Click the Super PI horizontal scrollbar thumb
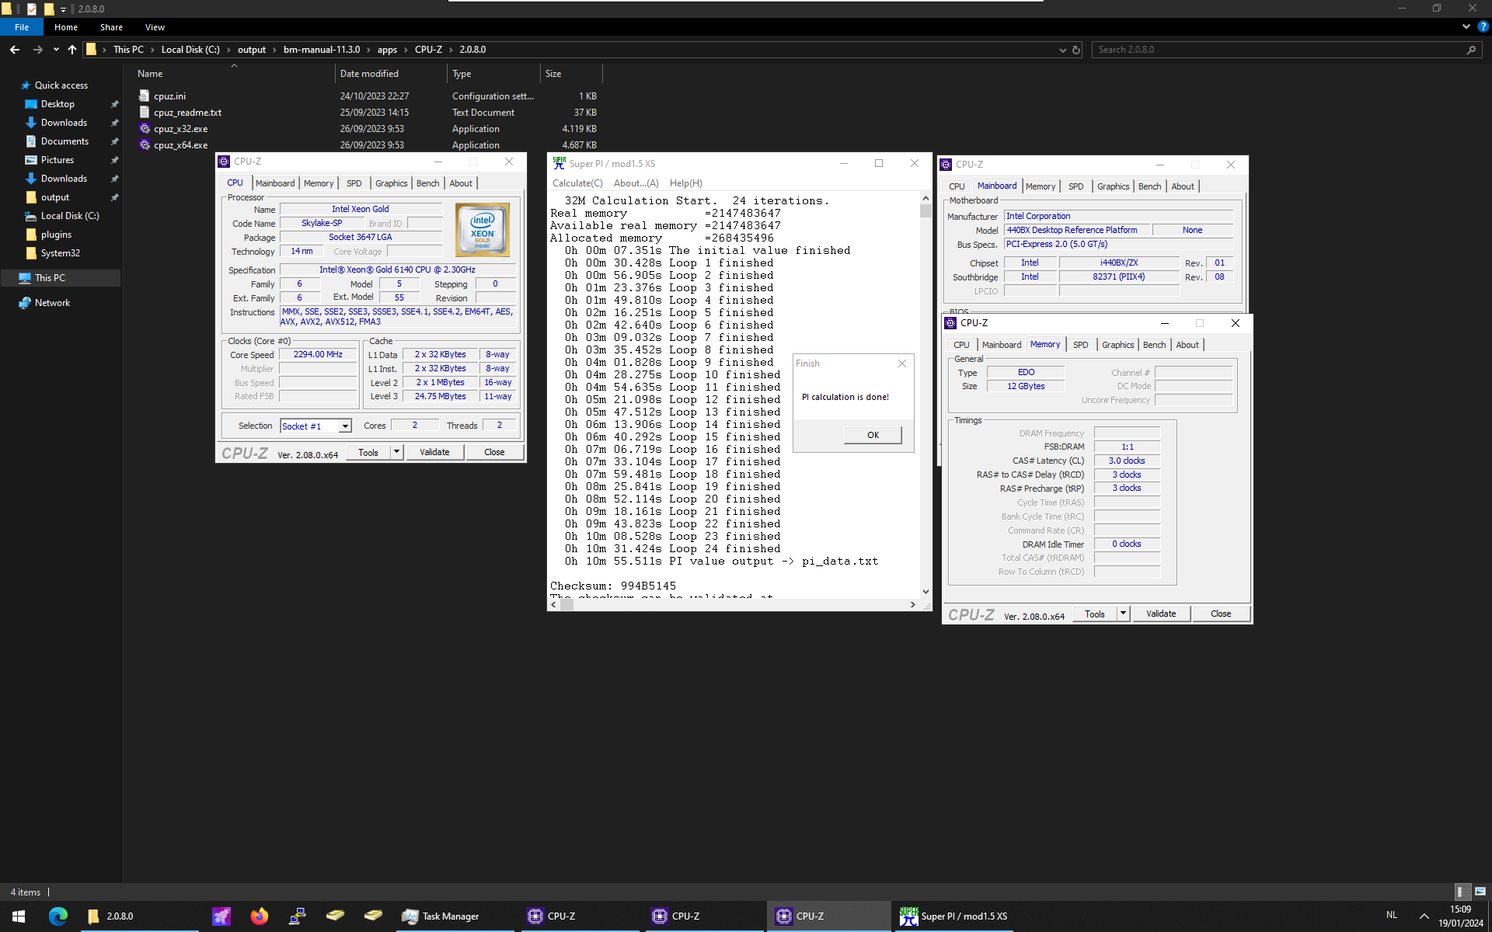Viewport: 1492px width, 932px height. pos(566,604)
